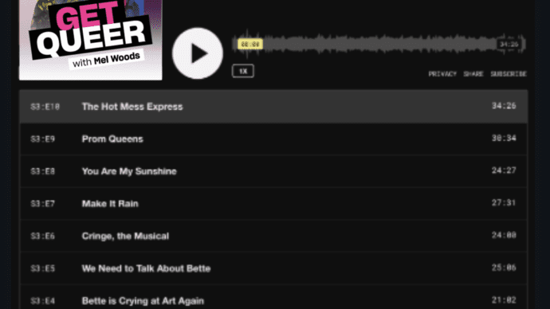Select episode Make It Rain
The width and height of the screenshot is (550, 309).
[273, 204]
